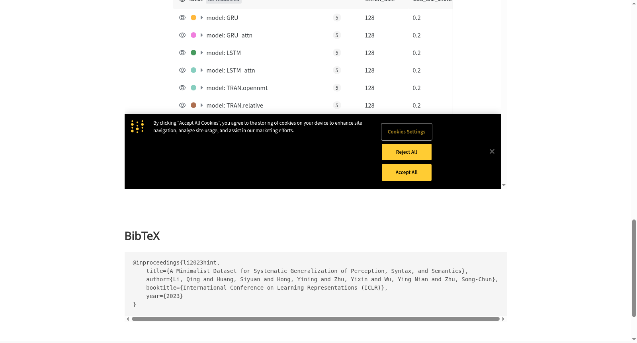The height and width of the screenshot is (343, 637).
Task: Click the model: GRU_attn row label
Action: click(x=229, y=35)
